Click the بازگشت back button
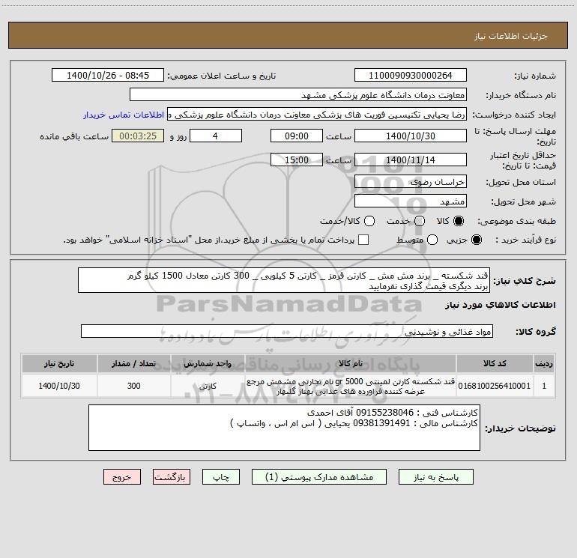The height and width of the screenshot is (558, 577). [x=172, y=477]
